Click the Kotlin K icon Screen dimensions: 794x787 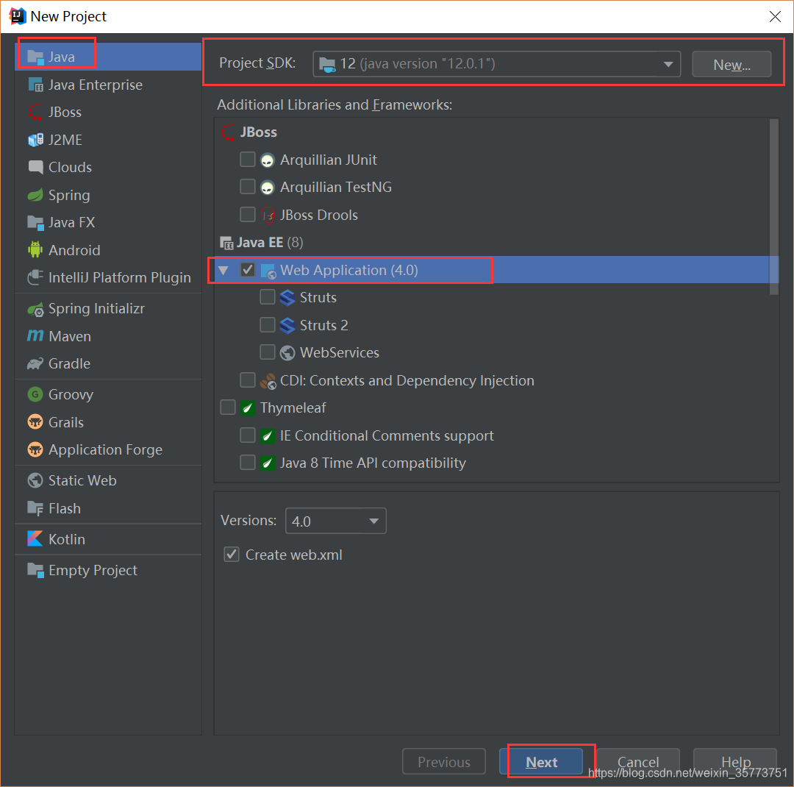(35, 538)
